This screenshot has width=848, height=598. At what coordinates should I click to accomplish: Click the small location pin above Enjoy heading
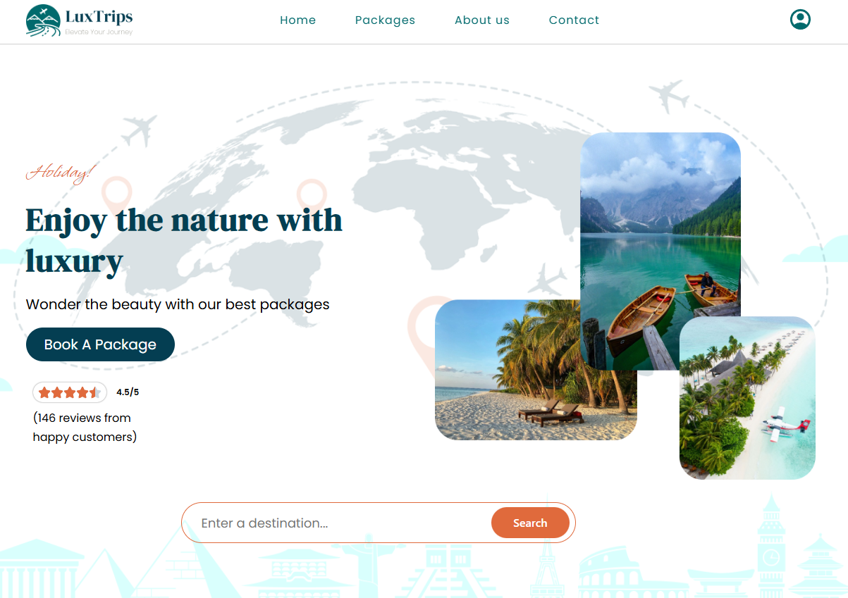tap(117, 194)
